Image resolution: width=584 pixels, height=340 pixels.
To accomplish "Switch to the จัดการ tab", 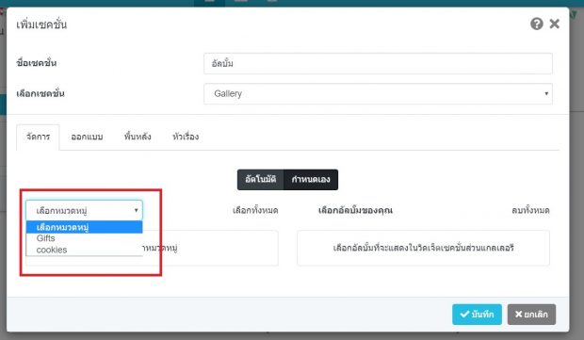I will tap(38, 138).
